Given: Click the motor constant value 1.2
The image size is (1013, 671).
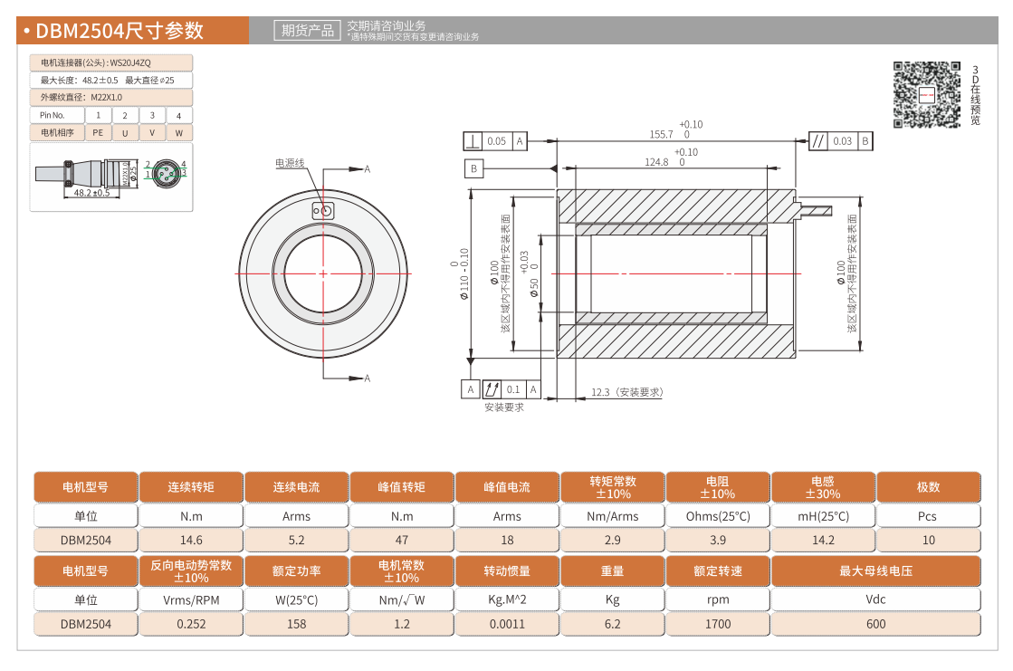Looking at the screenshot, I should coord(402,625).
